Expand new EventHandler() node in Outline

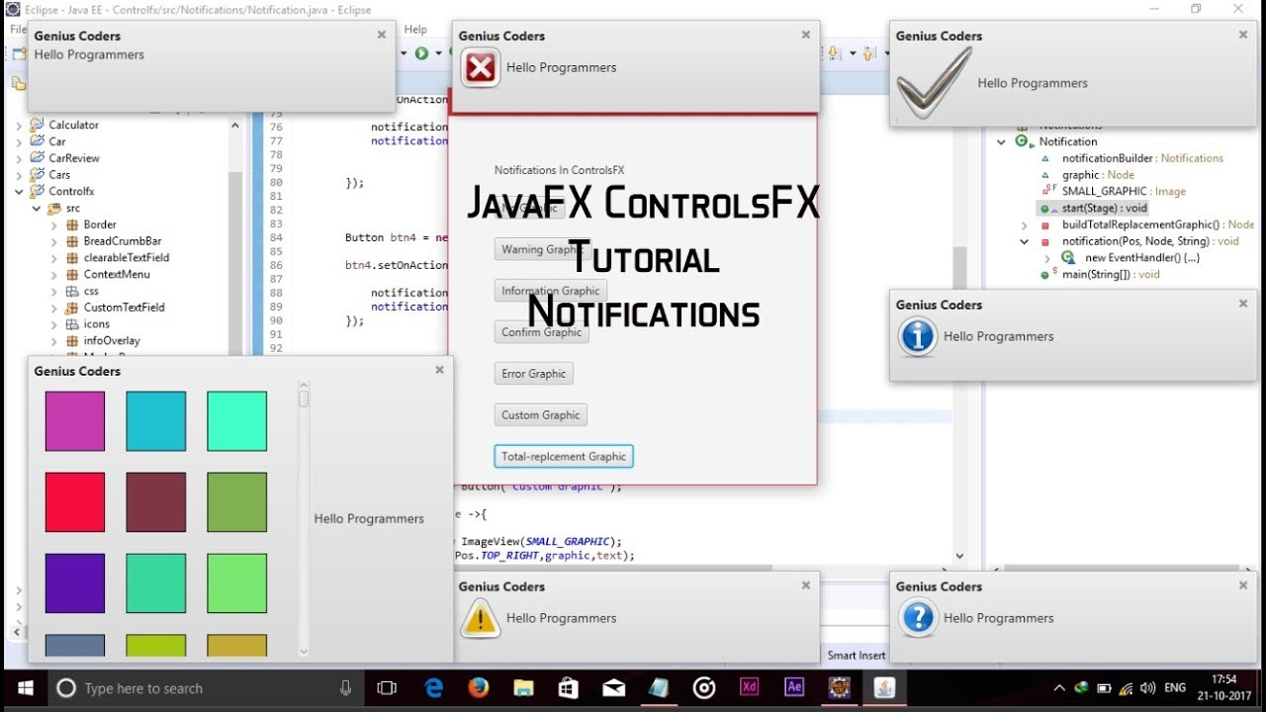(x=1047, y=258)
